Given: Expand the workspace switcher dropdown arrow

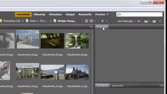Looking at the screenshot, I should pyautogui.click(x=108, y=14).
